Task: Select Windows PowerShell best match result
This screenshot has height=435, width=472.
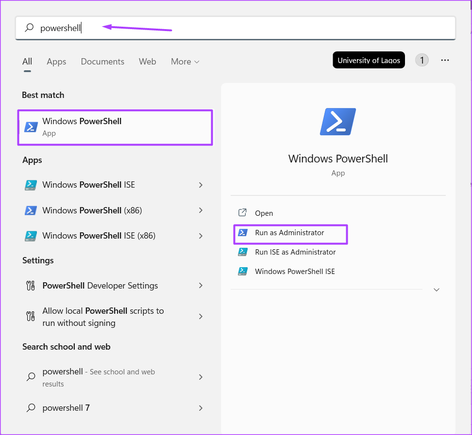Action: (x=115, y=127)
